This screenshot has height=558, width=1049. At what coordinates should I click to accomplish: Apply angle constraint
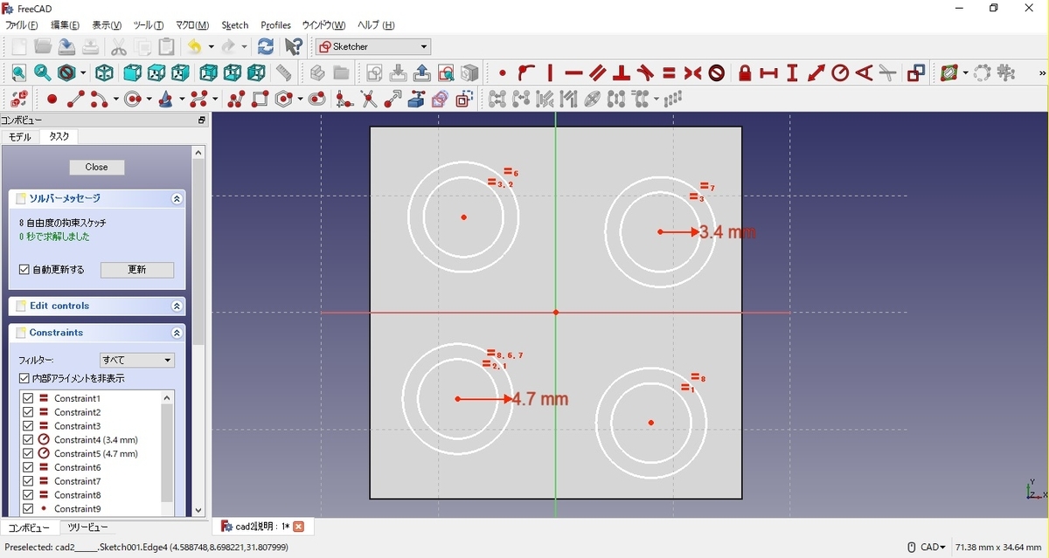click(865, 73)
